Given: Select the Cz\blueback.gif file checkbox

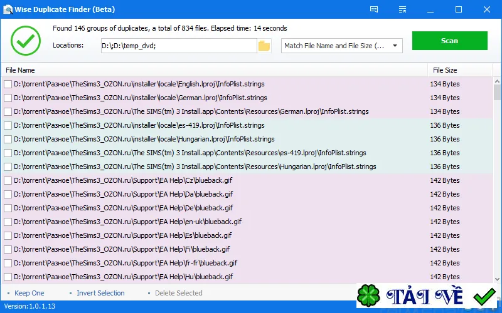Looking at the screenshot, I should click(x=8, y=180).
